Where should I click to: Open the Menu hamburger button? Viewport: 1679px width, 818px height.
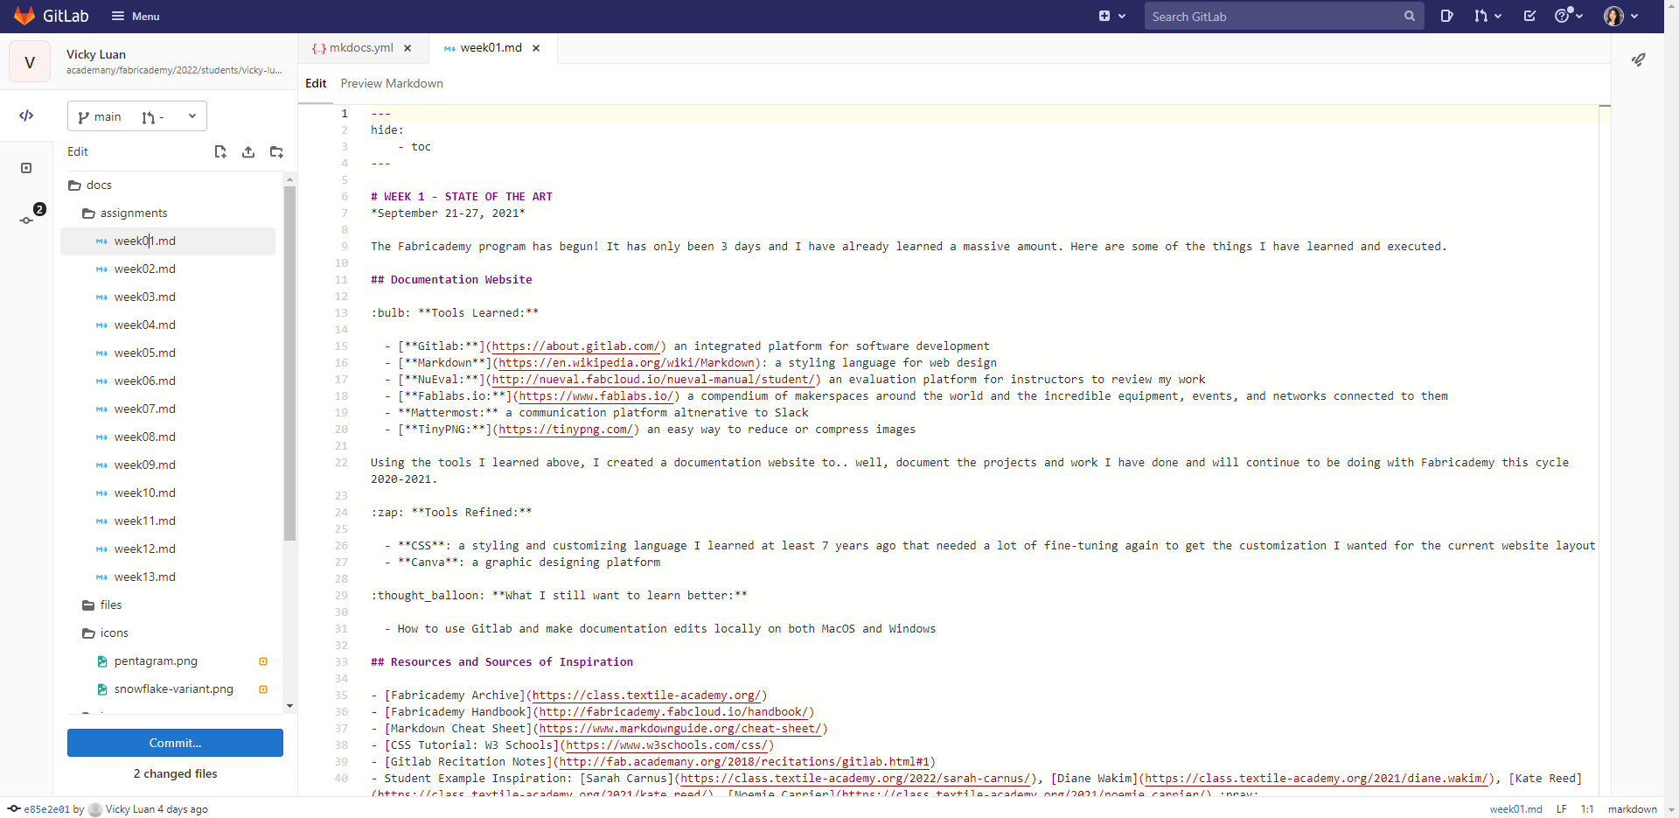coord(136,16)
